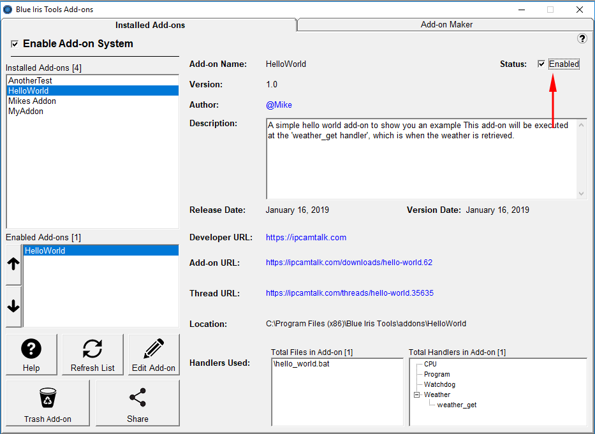Move enabled add-on down with arrow
The image size is (595, 434).
pos(13,306)
